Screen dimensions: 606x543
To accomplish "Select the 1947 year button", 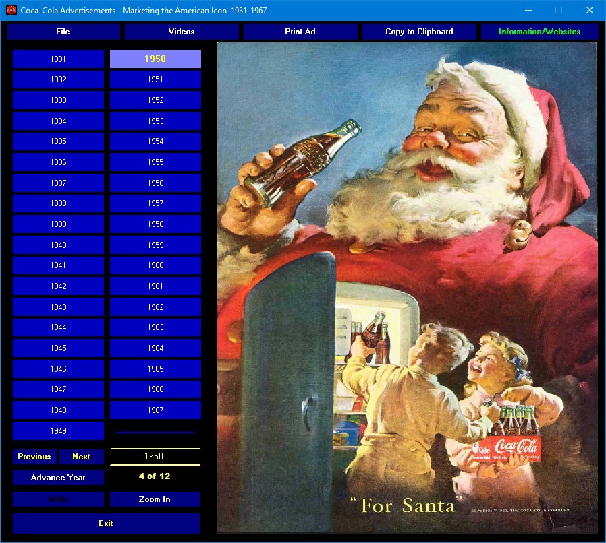I will pyautogui.click(x=58, y=389).
